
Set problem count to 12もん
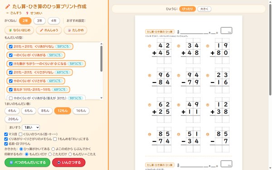point(63,111)
